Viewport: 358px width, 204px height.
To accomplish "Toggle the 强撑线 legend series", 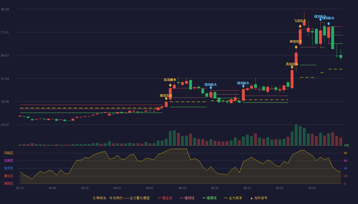I will pos(209,198).
